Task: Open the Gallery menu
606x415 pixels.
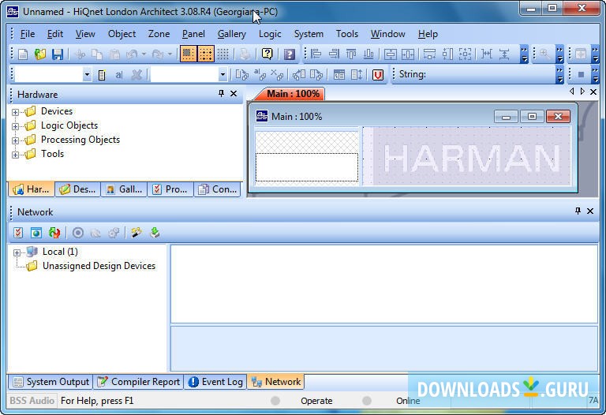Action: pos(232,34)
